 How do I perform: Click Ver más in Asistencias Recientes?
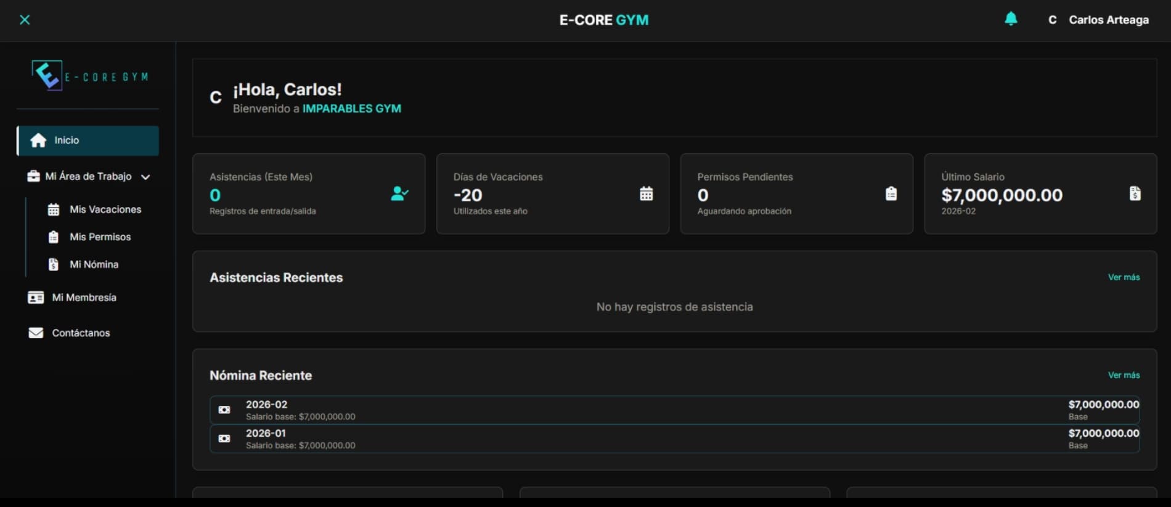(x=1124, y=277)
